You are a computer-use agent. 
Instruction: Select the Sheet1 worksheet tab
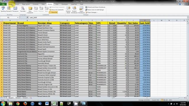pos(11,98)
